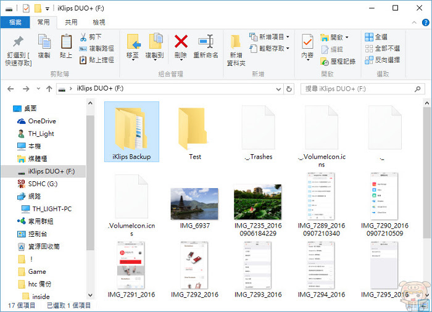Select TH_Light user folder
The image size is (432, 312).
pos(36,134)
